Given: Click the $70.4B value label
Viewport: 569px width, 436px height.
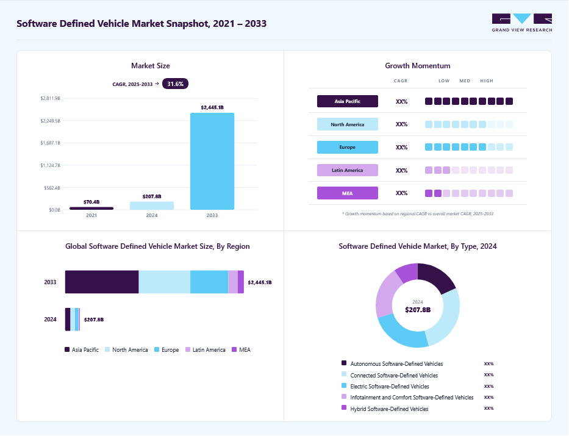Looking at the screenshot, I should [91, 202].
